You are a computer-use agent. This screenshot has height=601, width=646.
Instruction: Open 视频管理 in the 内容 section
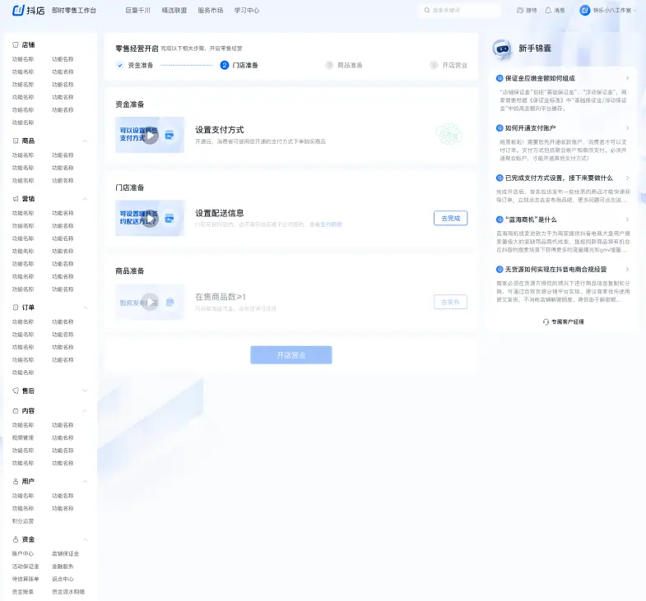23,437
